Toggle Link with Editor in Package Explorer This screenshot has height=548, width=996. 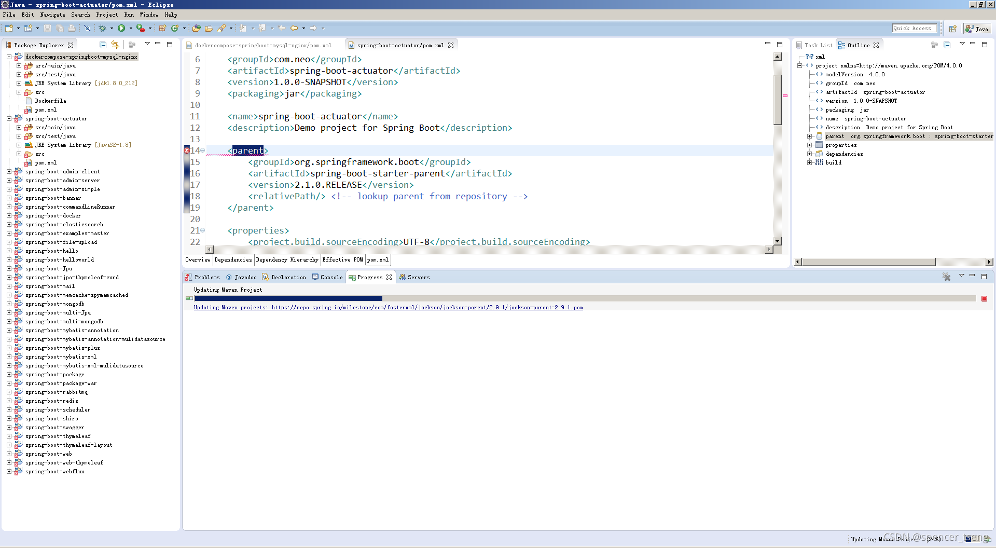(x=115, y=45)
